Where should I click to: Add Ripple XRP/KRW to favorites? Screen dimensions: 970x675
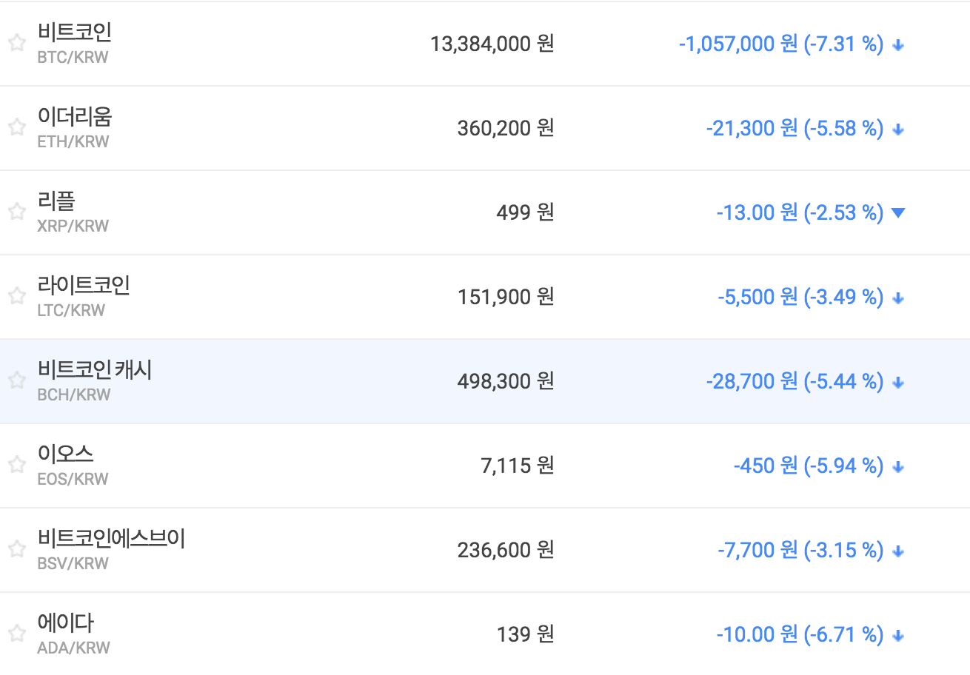tap(17, 212)
